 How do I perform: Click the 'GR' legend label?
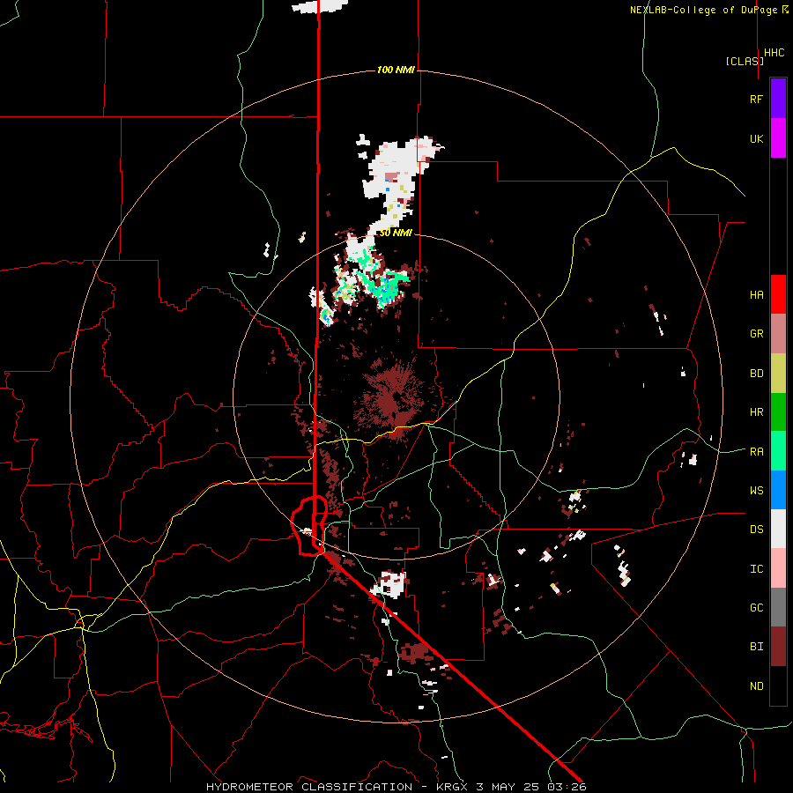pyautogui.click(x=756, y=334)
